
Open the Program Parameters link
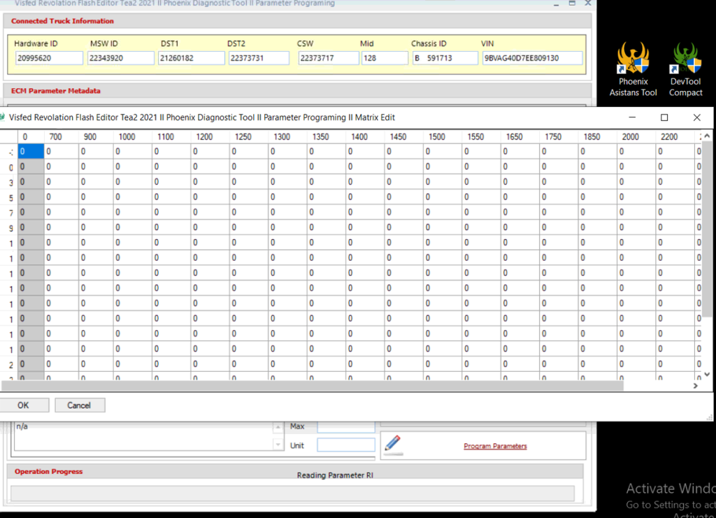tap(495, 446)
